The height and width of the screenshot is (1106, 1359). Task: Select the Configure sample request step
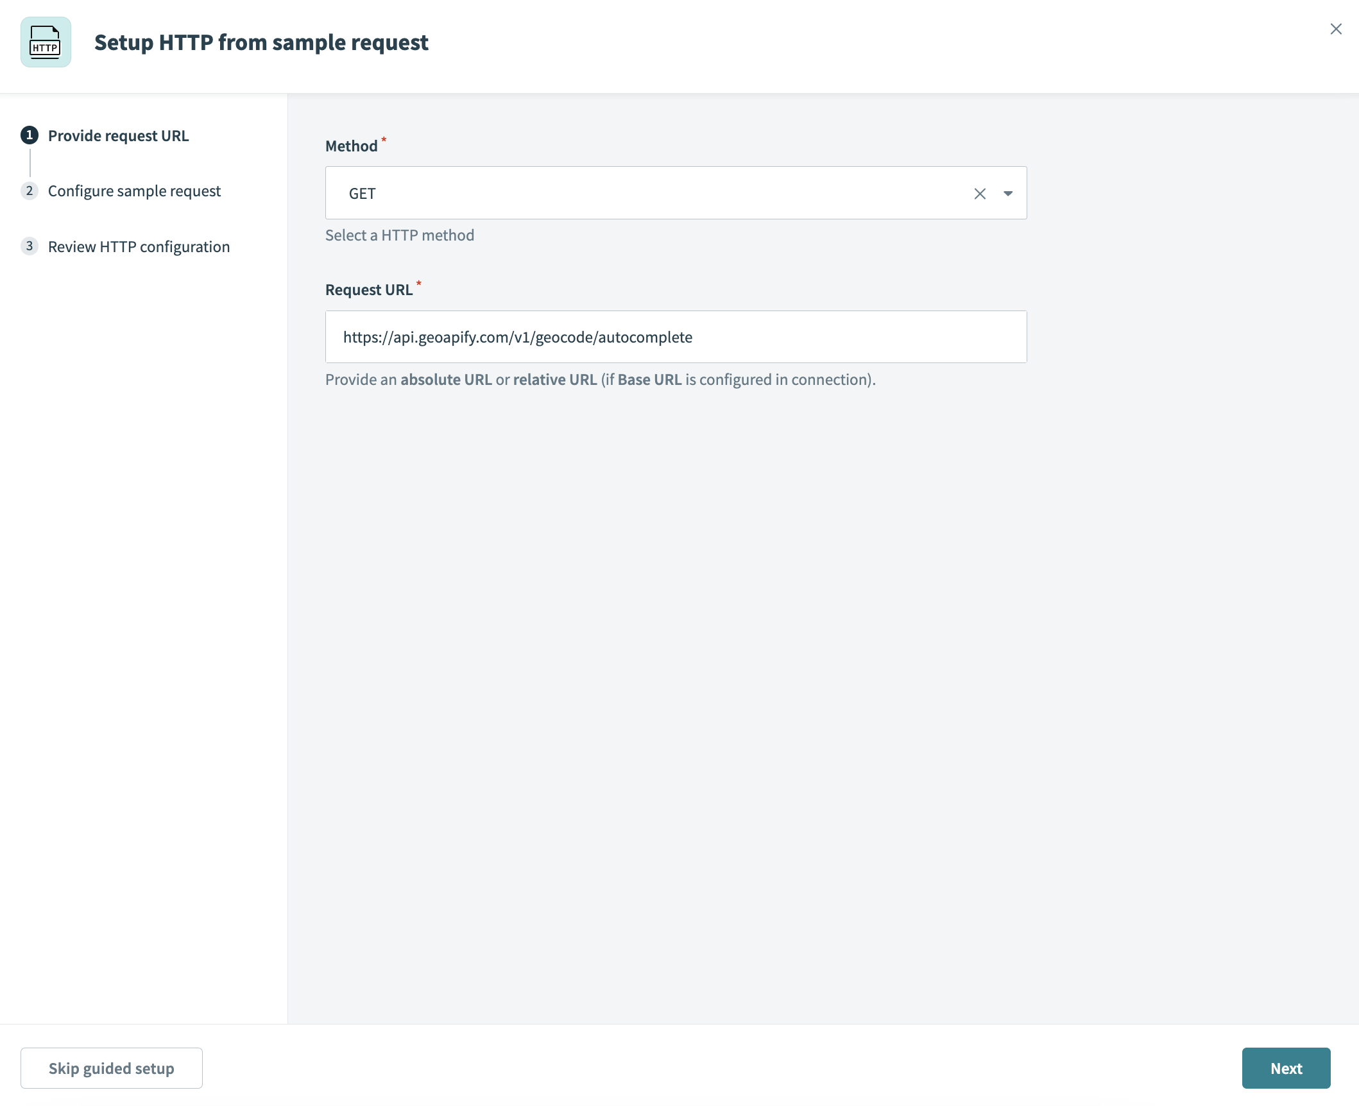coord(134,191)
